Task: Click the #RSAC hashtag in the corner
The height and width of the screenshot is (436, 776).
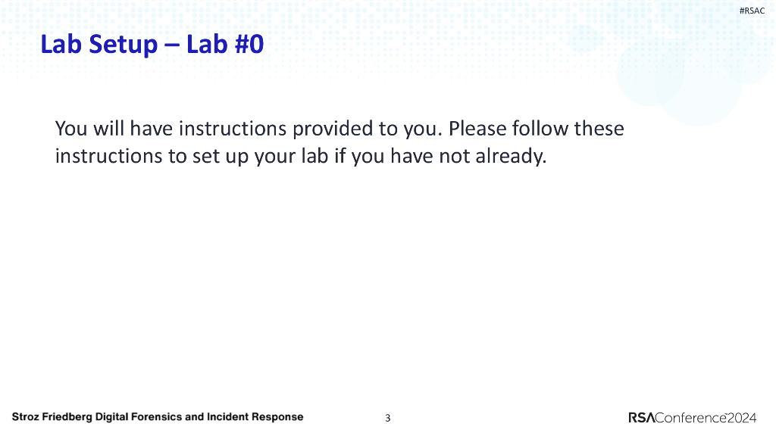Action: click(x=753, y=11)
